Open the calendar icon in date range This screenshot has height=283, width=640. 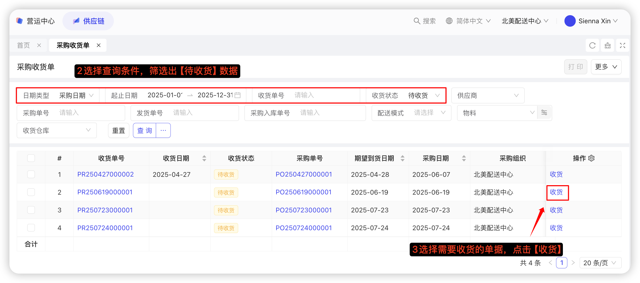click(x=238, y=95)
